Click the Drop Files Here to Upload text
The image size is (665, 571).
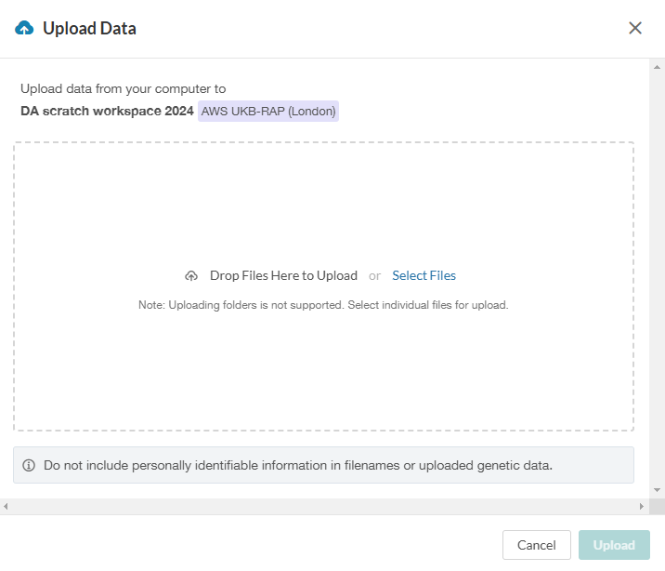pyautogui.click(x=283, y=275)
